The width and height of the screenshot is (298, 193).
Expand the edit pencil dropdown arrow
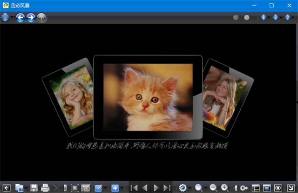click(105, 188)
